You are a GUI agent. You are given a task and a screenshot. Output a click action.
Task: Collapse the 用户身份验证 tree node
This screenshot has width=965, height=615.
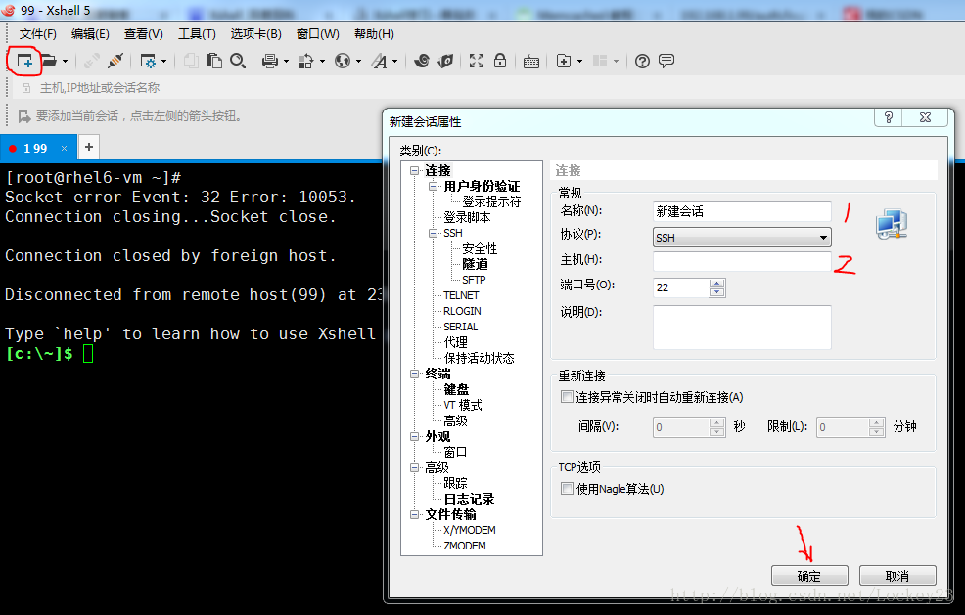[434, 186]
